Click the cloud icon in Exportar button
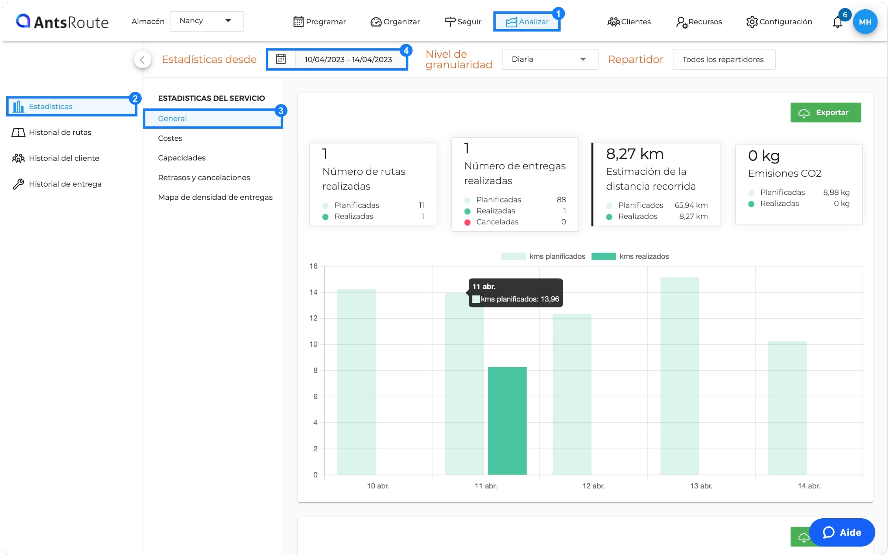This screenshot has width=889, height=557. (x=804, y=113)
